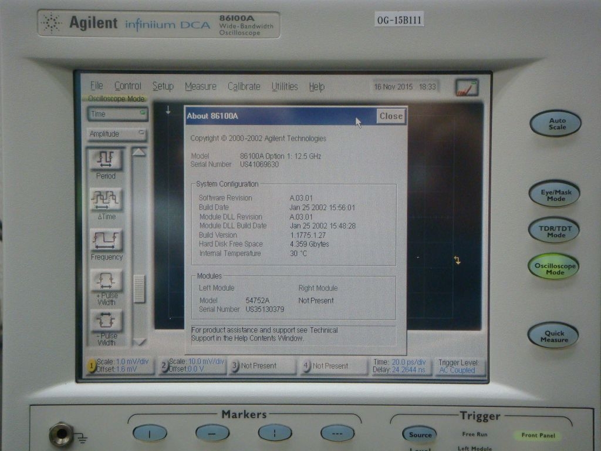Open the Setup menu
Image resolution: width=601 pixels, height=451 pixels.
tap(163, 87)
